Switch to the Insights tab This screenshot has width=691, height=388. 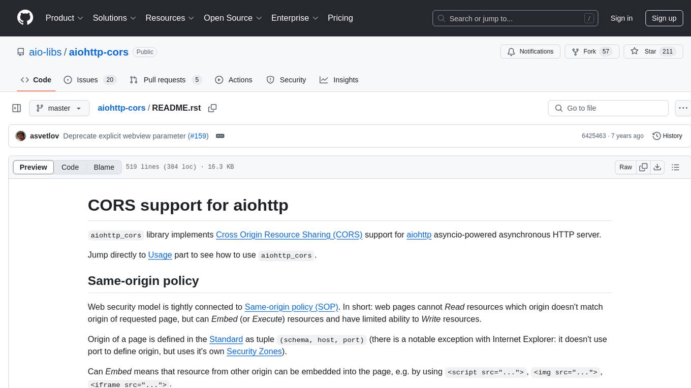coord(339,80)
